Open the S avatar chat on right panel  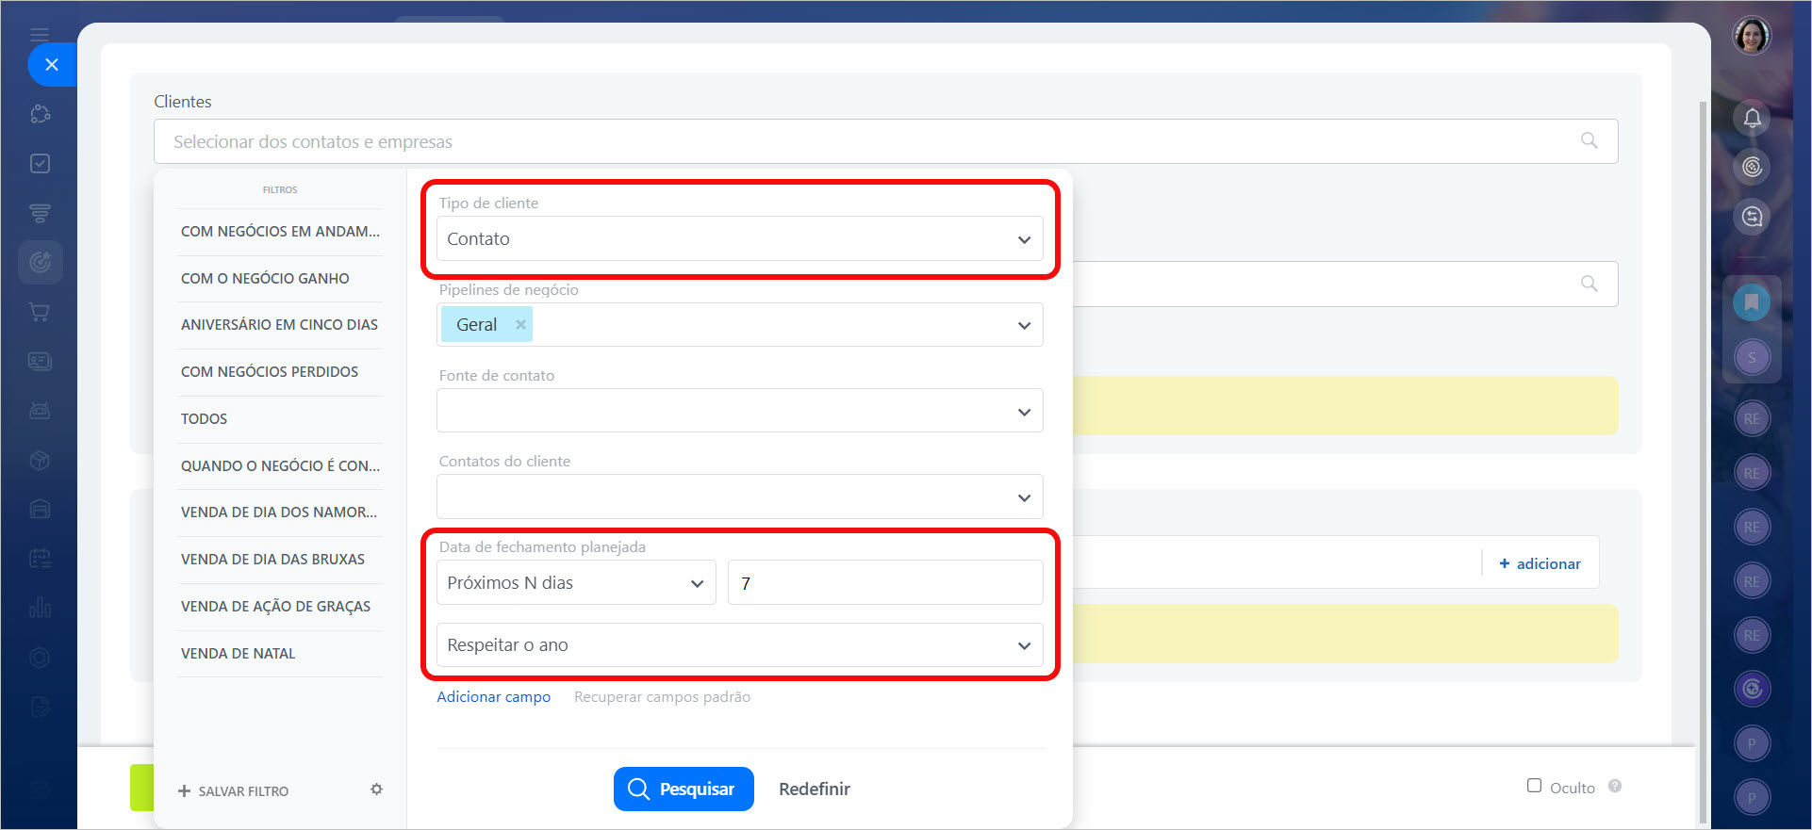point(1752,357)
